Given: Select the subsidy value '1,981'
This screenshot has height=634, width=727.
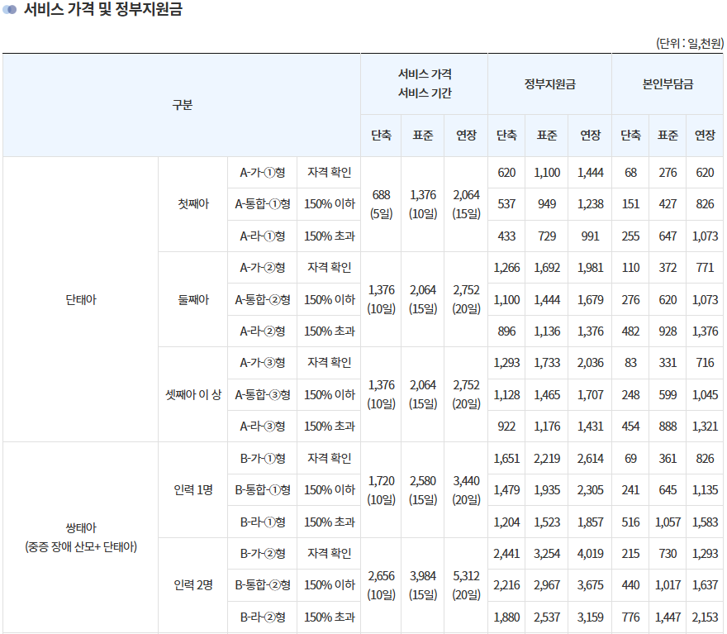Looking at the screenshot, I should pyautogui.click(x=590, y=268).
